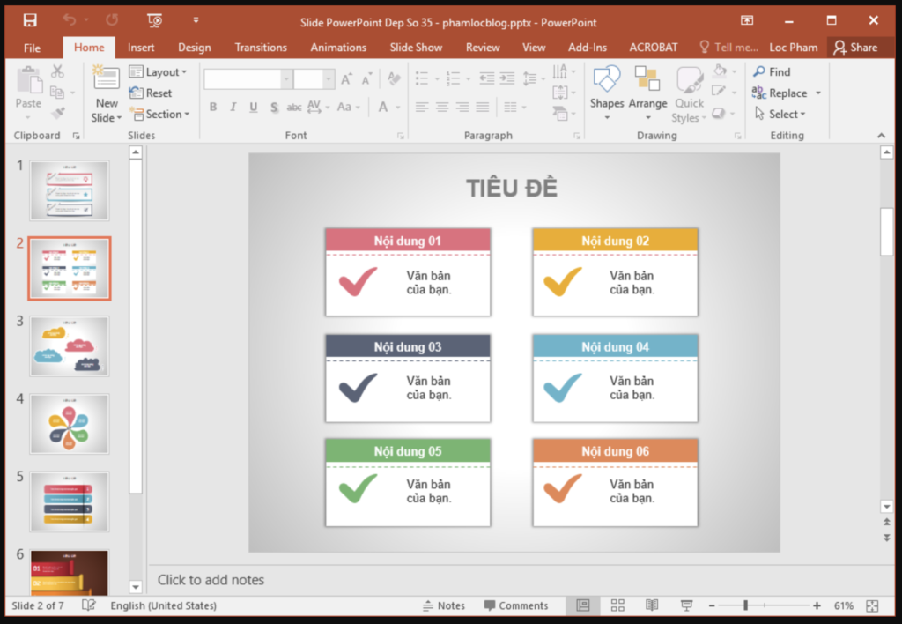Switch to the Transitions tab
Image resolution: width=902 pixels, height=624 pixels.
click(261, 48)
